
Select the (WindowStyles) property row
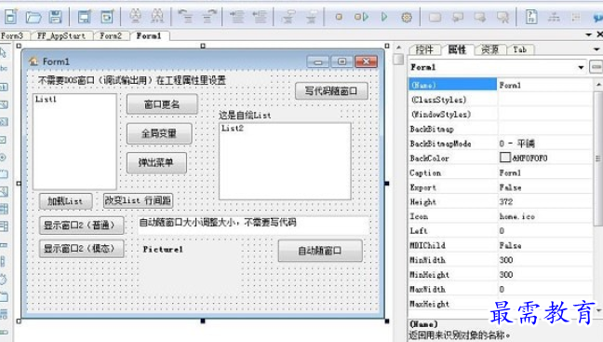(501, 115)
